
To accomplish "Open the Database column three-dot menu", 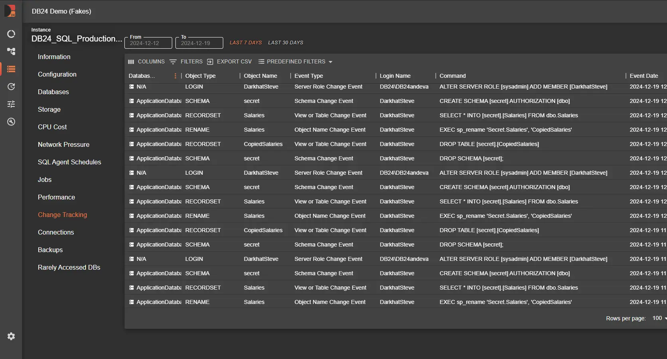I will (x=175, y=76).
